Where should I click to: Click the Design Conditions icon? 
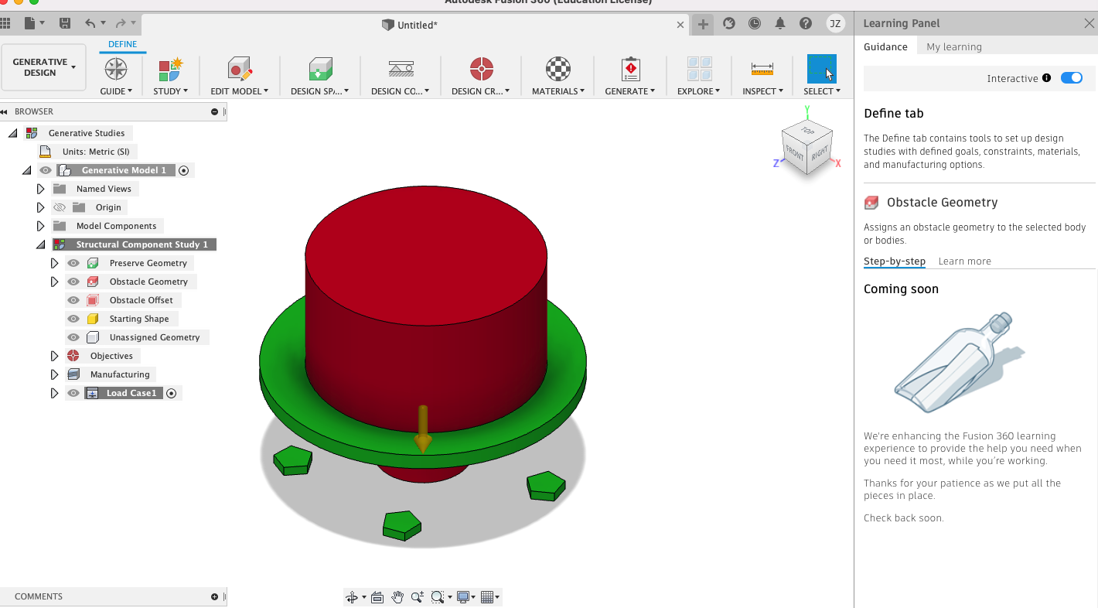[401, 70]
